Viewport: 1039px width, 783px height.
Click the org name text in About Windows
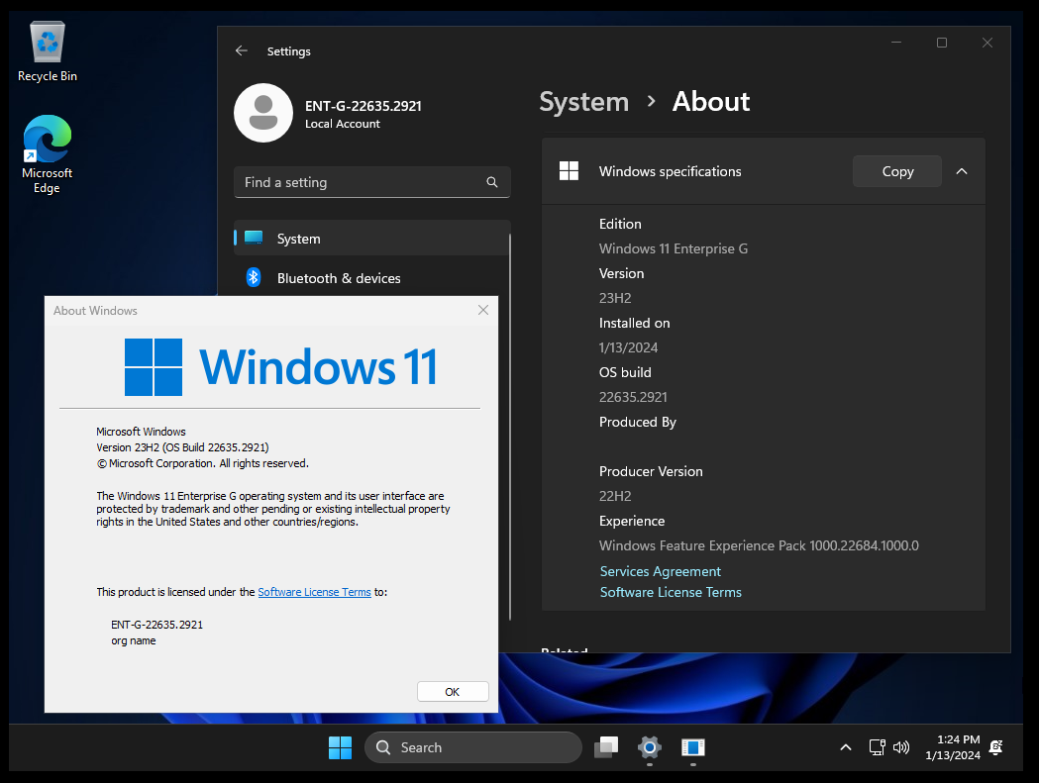(x=133, y=640)
